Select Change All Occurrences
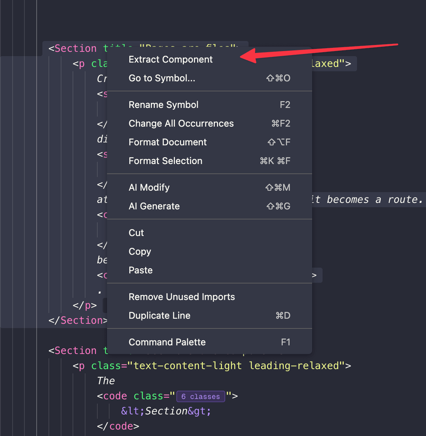 point(181,123)
